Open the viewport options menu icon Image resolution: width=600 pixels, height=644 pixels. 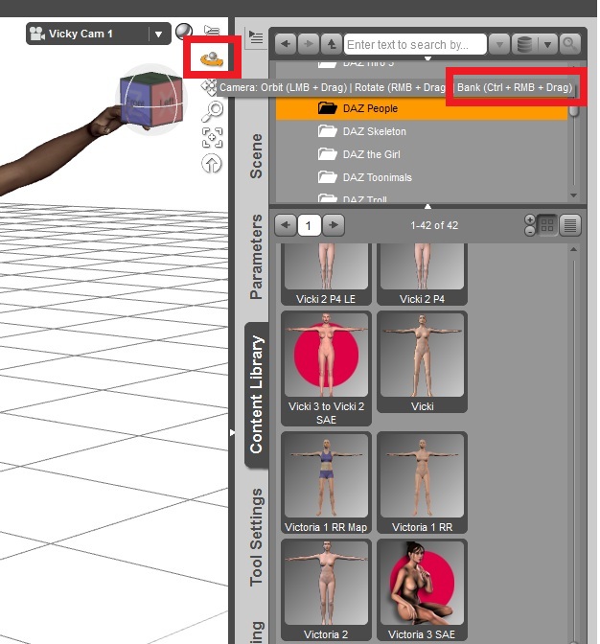(x=212, y=30)
